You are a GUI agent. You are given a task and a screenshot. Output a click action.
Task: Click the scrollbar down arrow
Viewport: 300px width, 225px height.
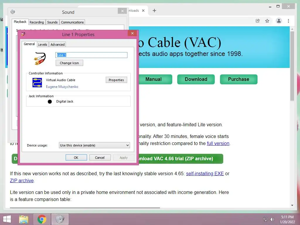[292, 205]
